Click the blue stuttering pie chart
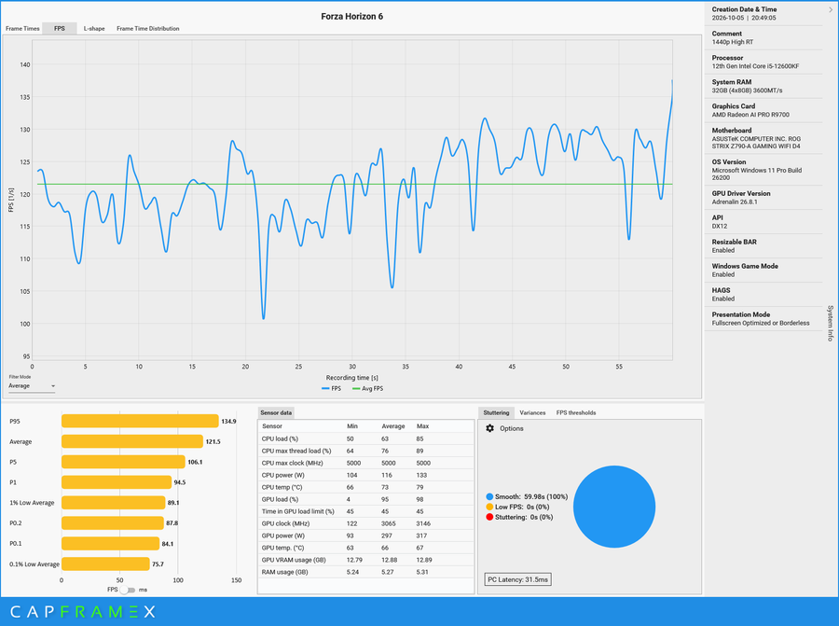839x626 pixels. coord(614,507)
